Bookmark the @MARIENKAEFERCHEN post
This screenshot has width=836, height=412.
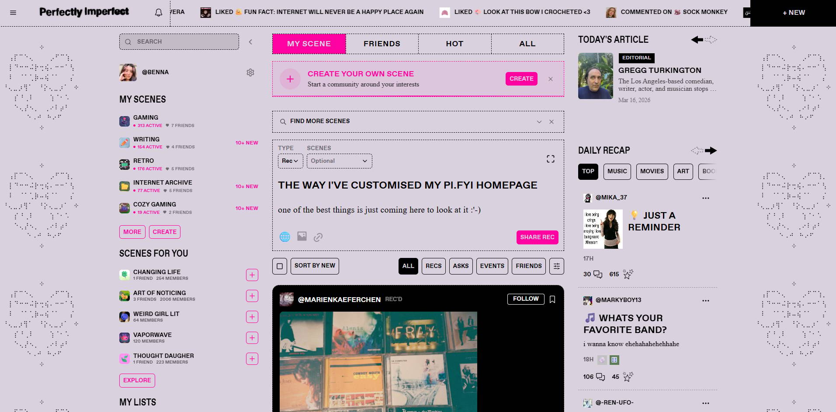pos(552,299)
